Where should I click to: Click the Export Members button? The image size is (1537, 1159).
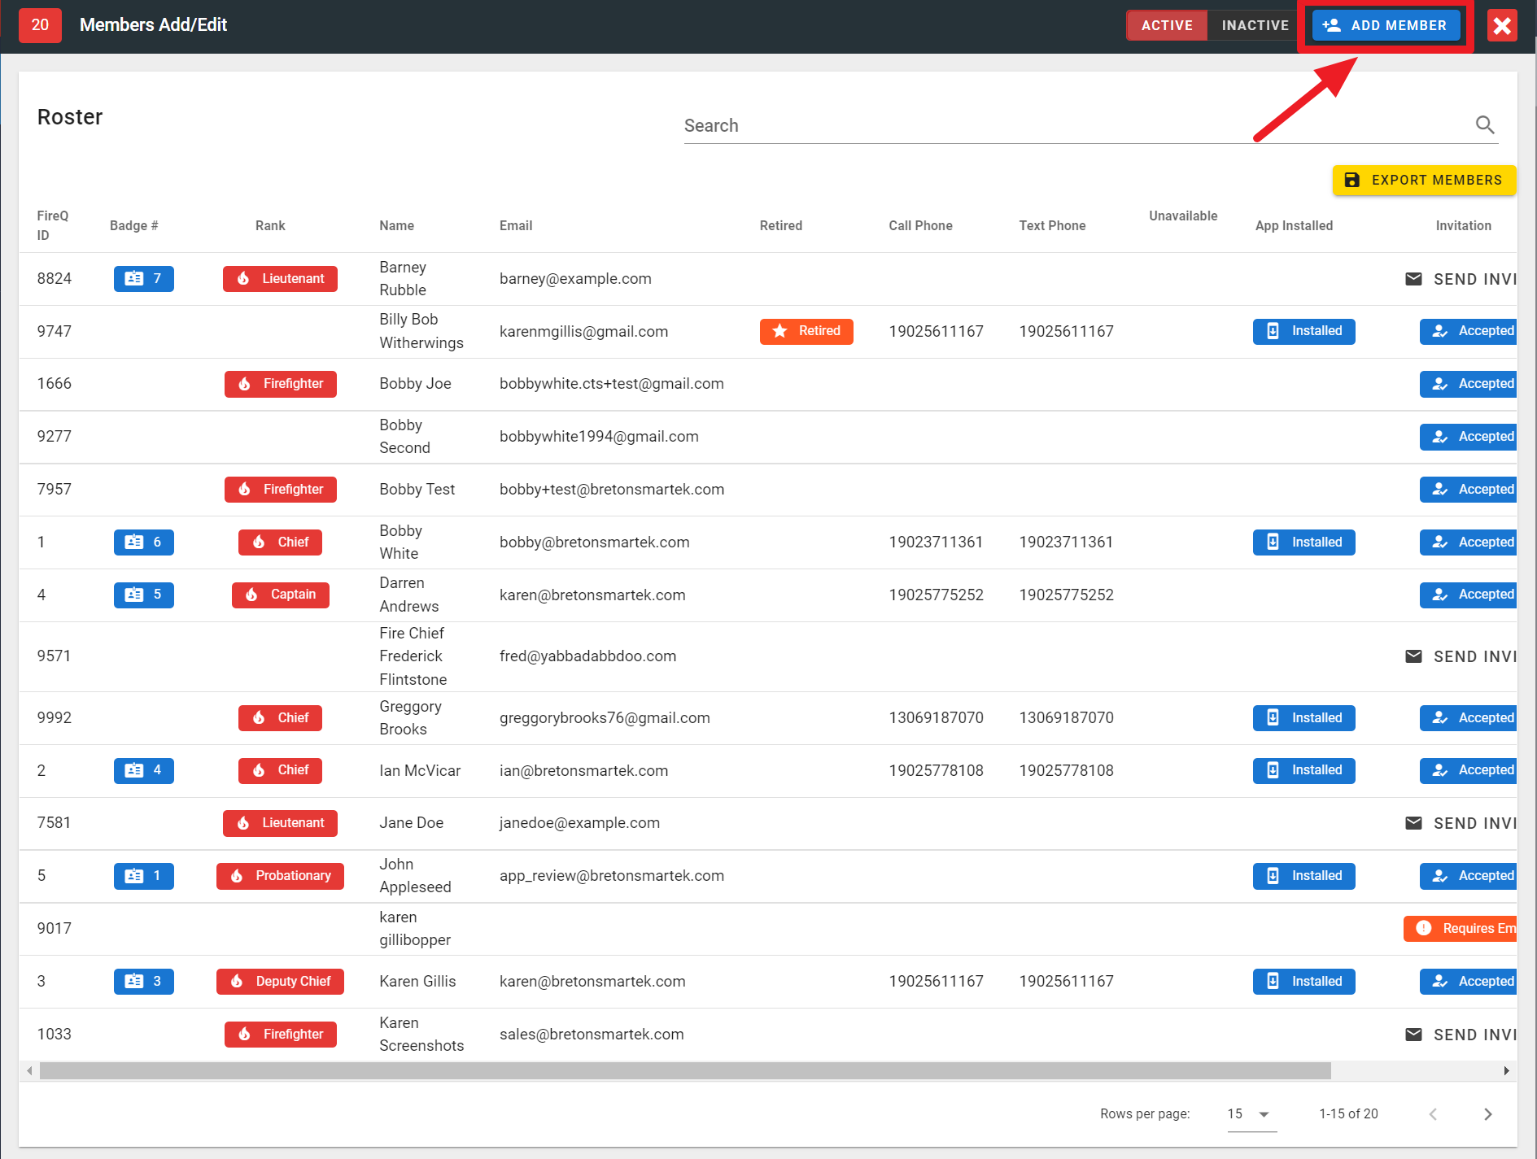[1423, 181]
